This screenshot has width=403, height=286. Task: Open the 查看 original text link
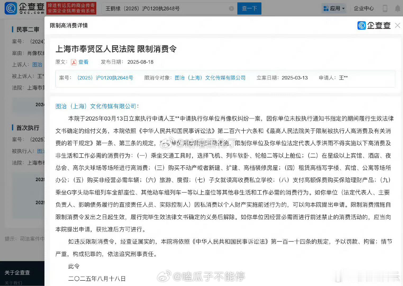tap(83, 62)
